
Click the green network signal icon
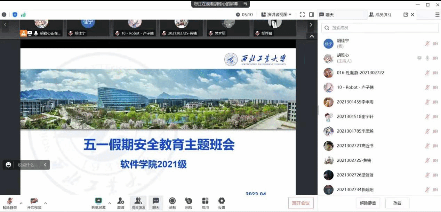pos(23,15)
